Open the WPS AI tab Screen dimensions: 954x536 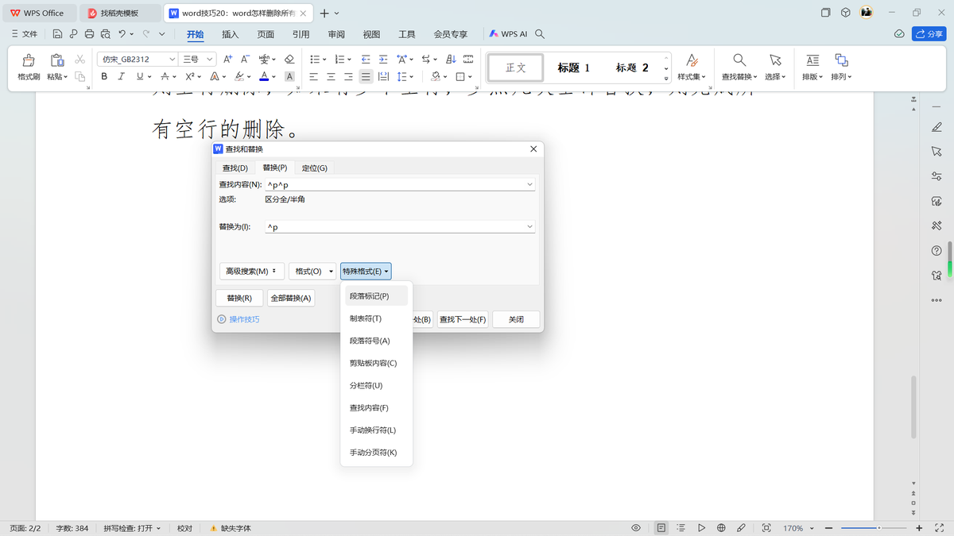508,34
